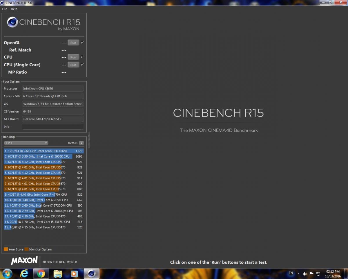Viewport: 348px width, 279px height.
Task: Toggle the CPU test checkmark
Action: (82, 57)
